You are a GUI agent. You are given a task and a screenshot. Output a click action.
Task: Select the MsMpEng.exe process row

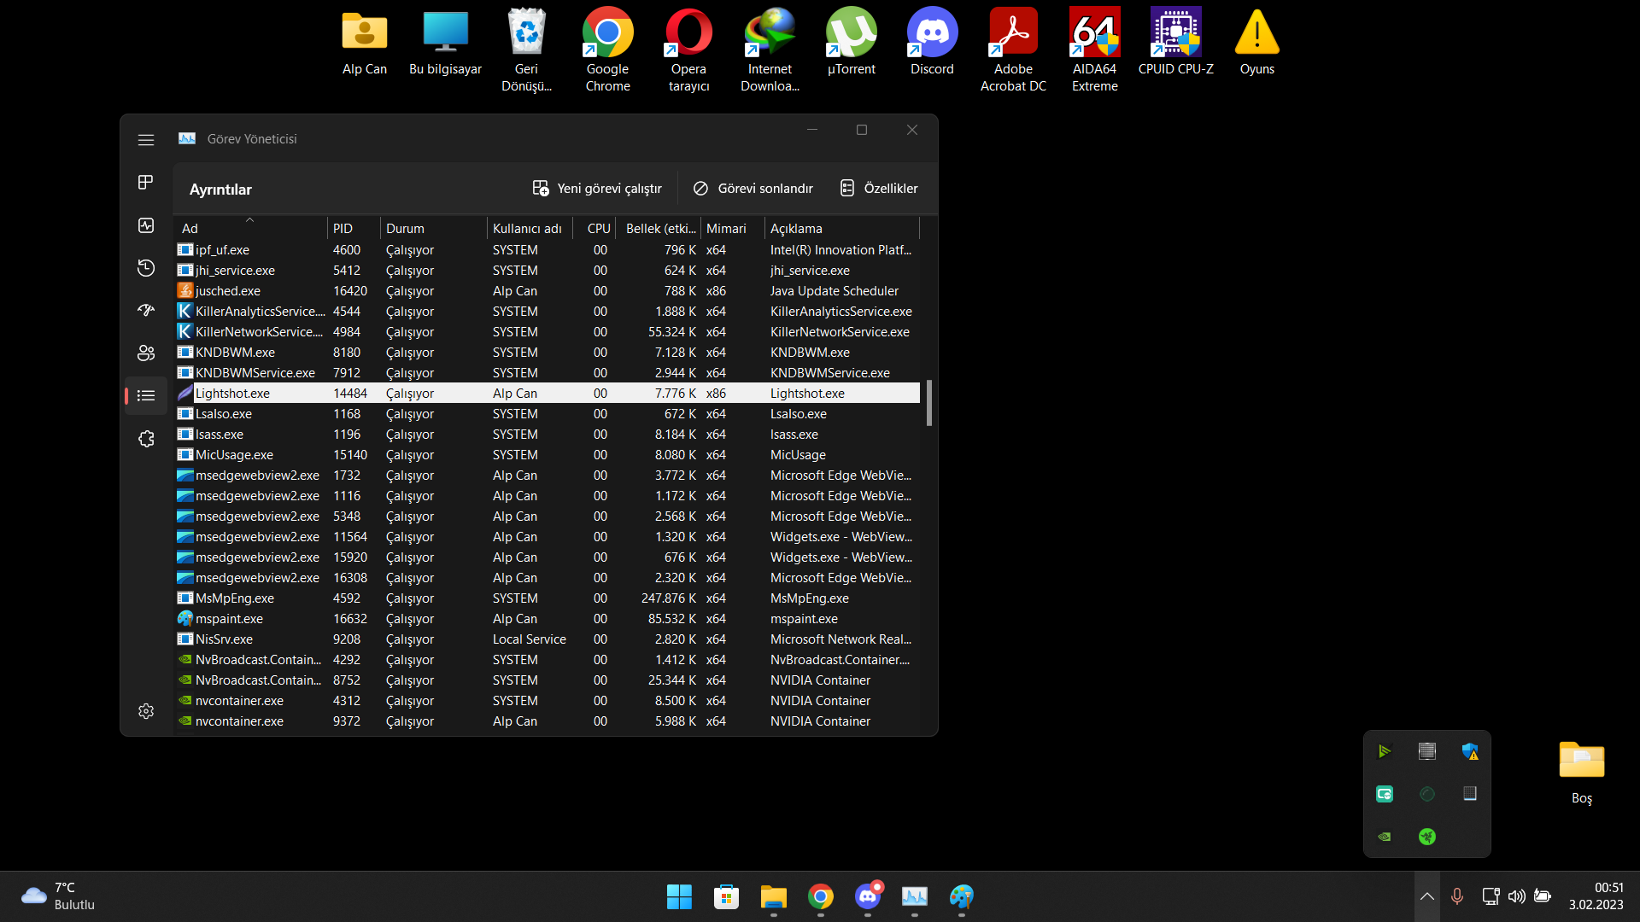coord(234,598)
